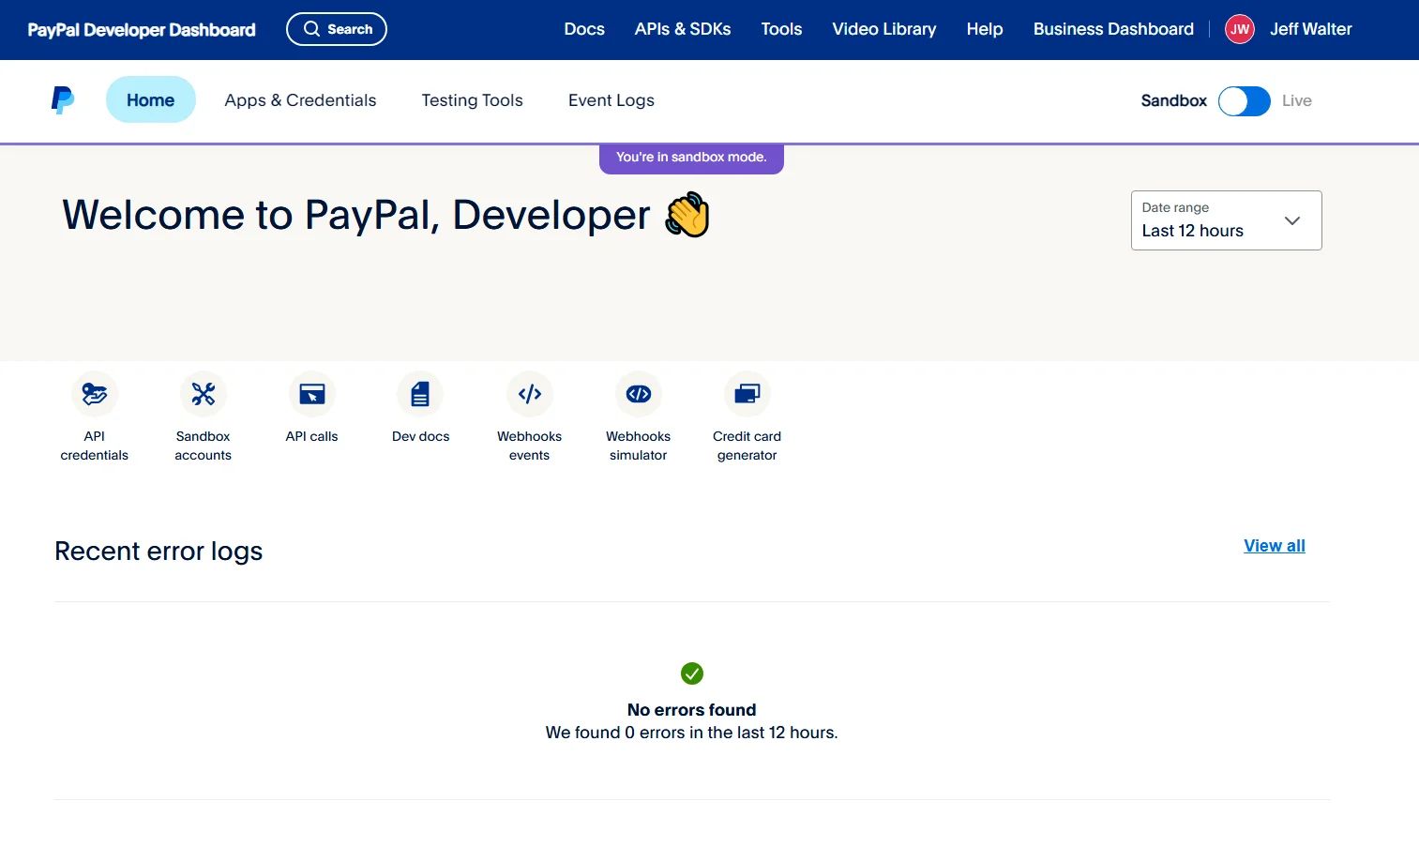Click the JW user avatar

(x=1239, y=29)
